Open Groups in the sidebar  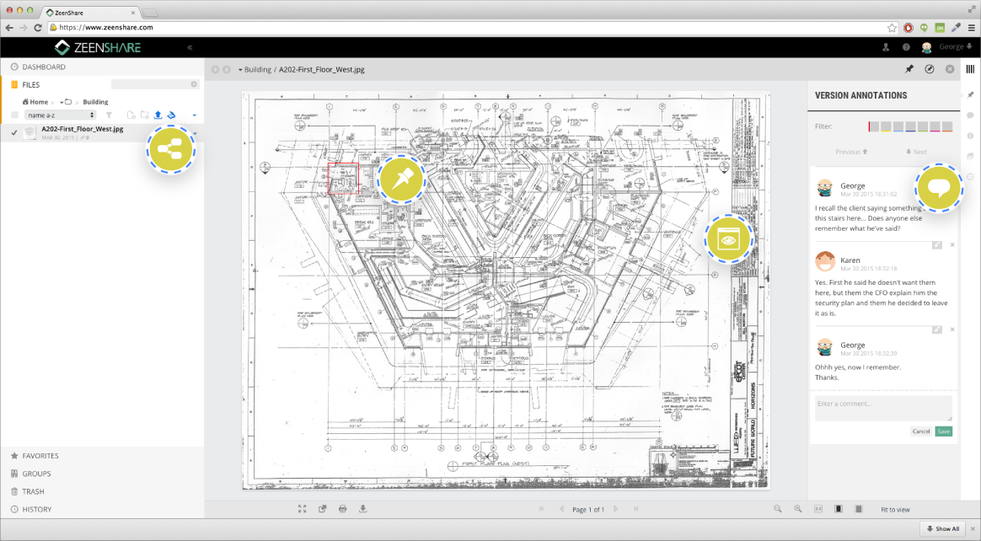[36, 474]
